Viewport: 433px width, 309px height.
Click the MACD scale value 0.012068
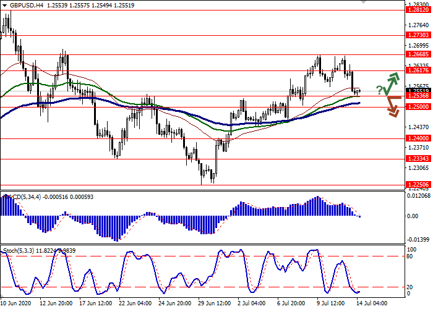(419, 196)
